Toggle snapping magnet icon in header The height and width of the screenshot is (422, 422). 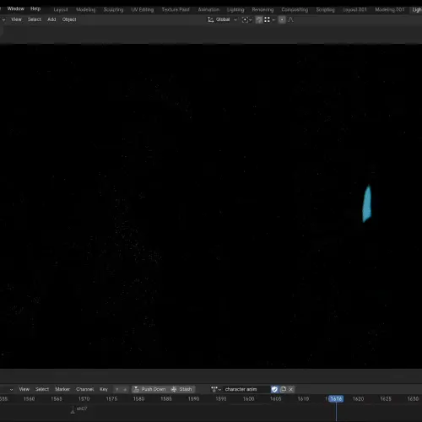pyautogui.click(x=259, y=19)
